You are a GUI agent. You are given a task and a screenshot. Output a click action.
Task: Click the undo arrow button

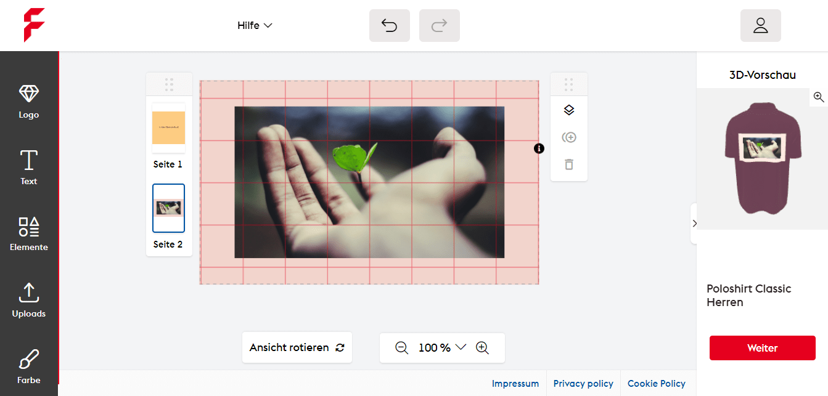point(389,26)
